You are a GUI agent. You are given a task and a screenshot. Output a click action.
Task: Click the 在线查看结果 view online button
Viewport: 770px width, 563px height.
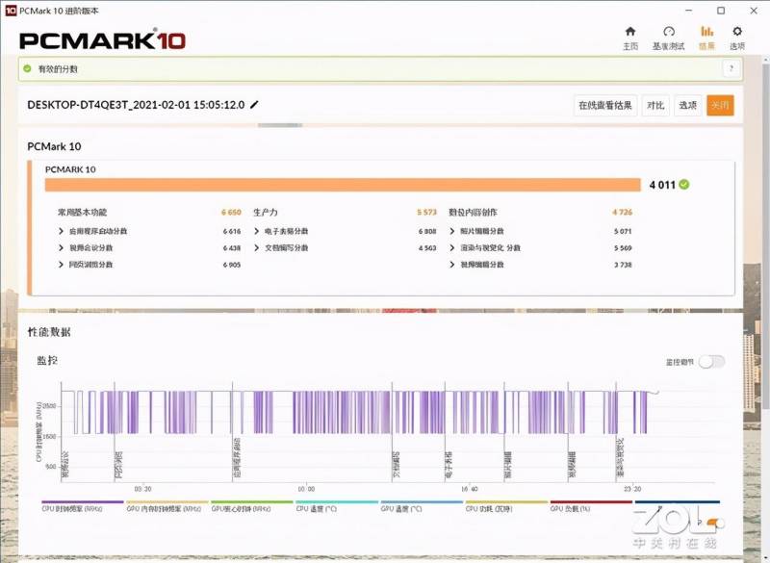pyautogui.click(x=605, y=106)
